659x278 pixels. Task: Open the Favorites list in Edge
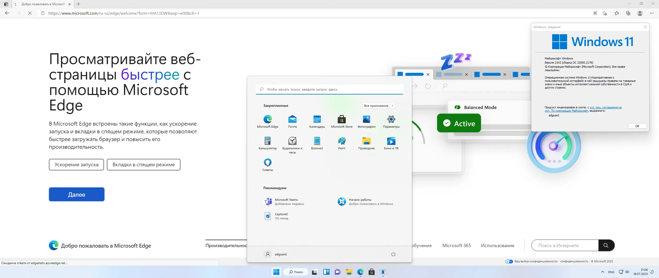coord(617,13)
